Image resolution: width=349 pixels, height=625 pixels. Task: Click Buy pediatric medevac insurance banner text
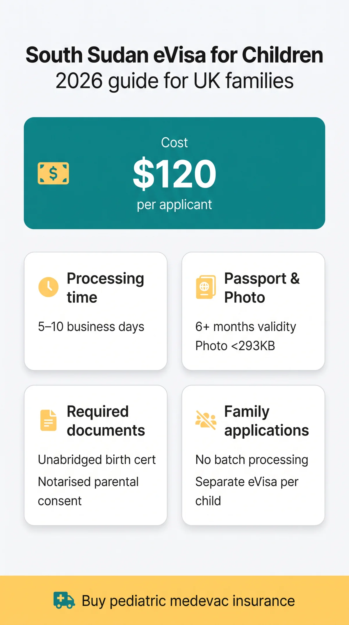(x=188, y=601)
